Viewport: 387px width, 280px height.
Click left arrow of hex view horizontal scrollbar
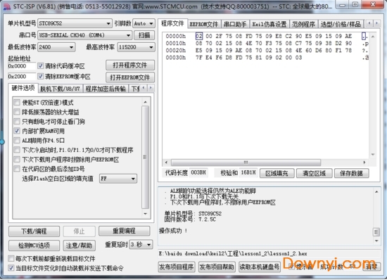pyautogui.click(x=166, y=163)
